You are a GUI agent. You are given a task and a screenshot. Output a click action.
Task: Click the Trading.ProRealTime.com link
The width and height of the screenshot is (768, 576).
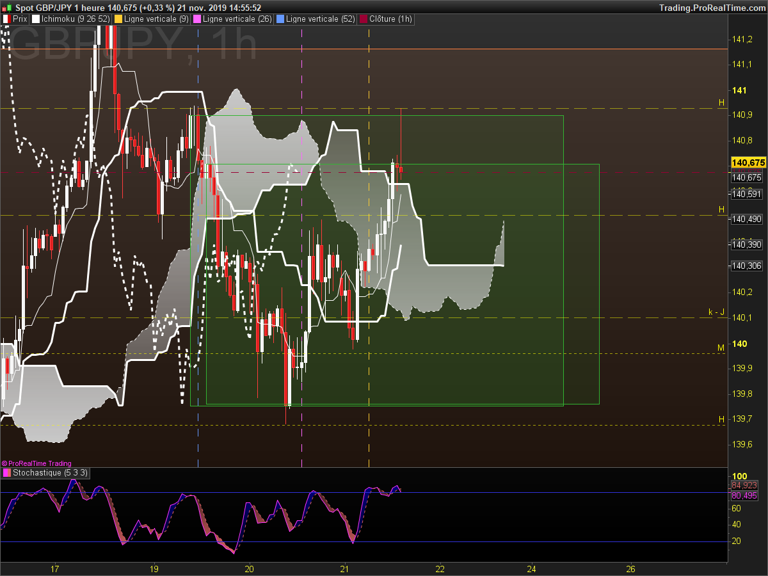(711, 8)
